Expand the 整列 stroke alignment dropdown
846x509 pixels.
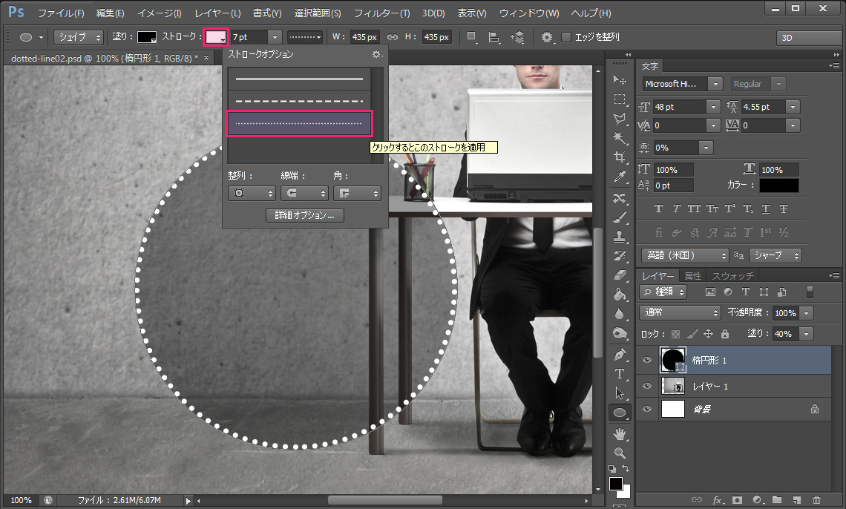(x=252, y=193)
